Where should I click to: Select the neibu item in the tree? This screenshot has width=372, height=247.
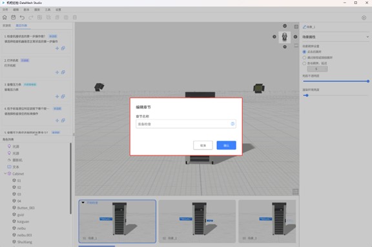click(x=36, y=228)
